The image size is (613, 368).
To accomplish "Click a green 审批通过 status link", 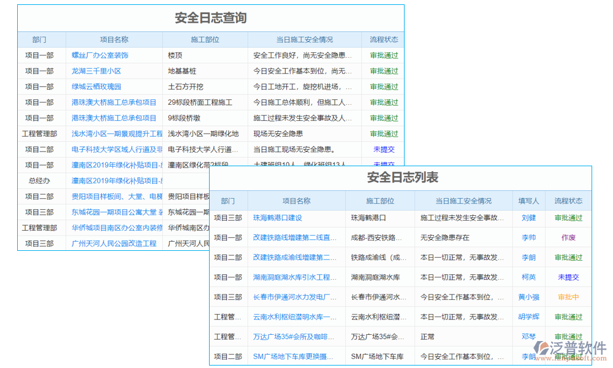I will point(568,218).
